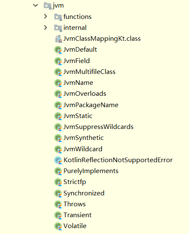189x234 pixels.
Task: Select the JvmOverloads entry
Action: click(85, 94)
